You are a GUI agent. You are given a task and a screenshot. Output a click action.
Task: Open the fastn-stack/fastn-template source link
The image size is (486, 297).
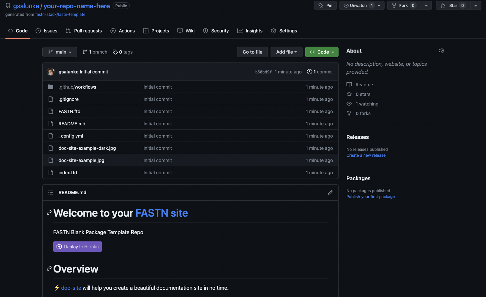pos(60,15)
